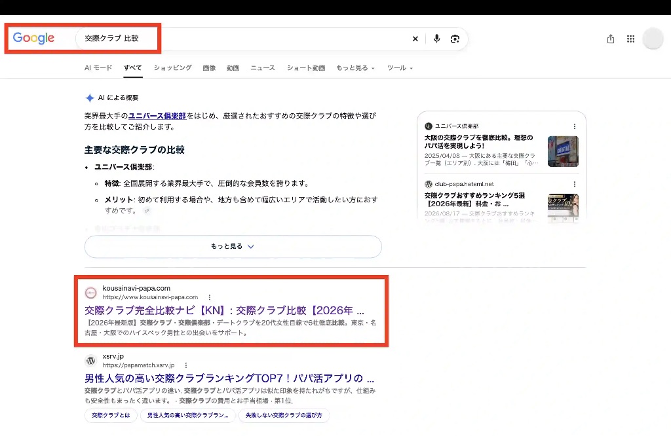Expand the もっと見る dropdown in tabs

click(355, 67)
